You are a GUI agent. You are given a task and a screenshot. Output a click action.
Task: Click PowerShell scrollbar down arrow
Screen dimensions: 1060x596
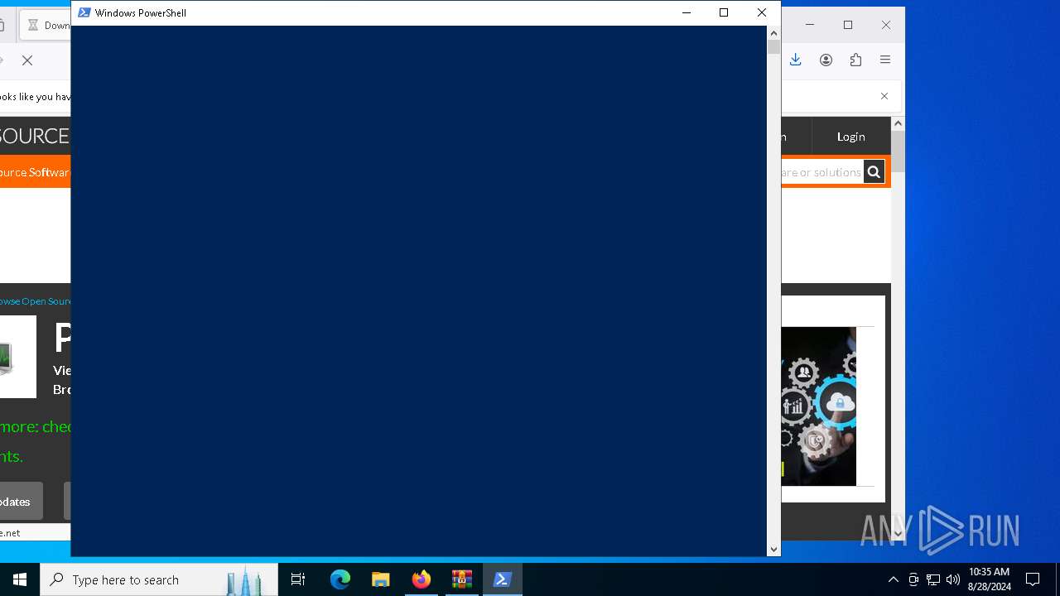coord(773,549)
